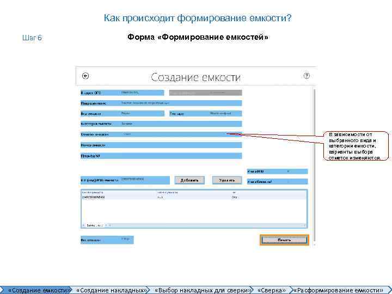Go to «Выбор накладных для сверки» step
This screenshot has height=294, width=392.
[202, 290]
